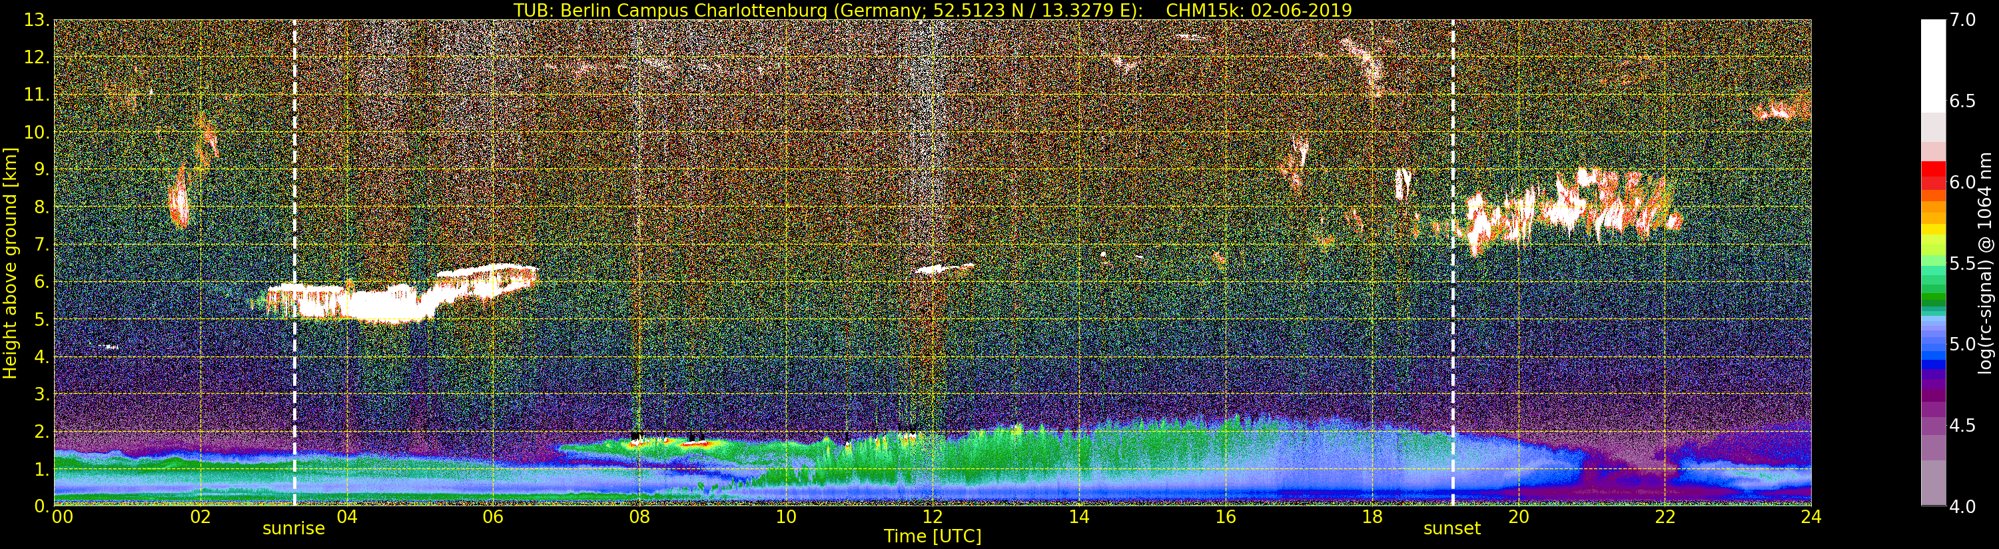The height and width of the screenshot is (549, 1999).
Task: Click the time axis tick label '04'
Action: [x=347, y=517]
